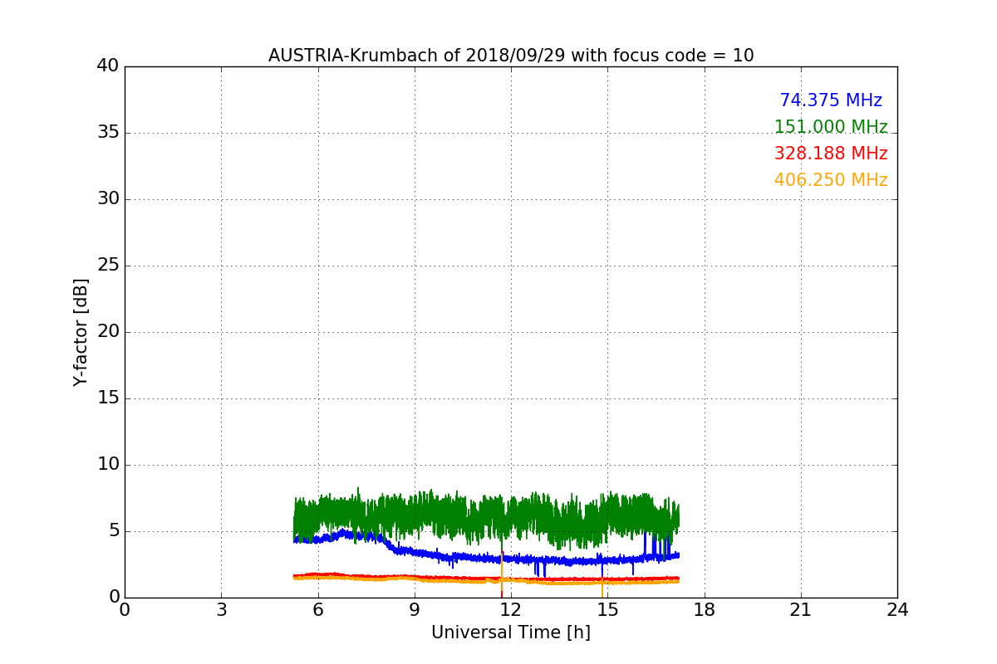Select the green '151.000 MHz' legend label
Viewport: 997px width, 664px height.
831,127
